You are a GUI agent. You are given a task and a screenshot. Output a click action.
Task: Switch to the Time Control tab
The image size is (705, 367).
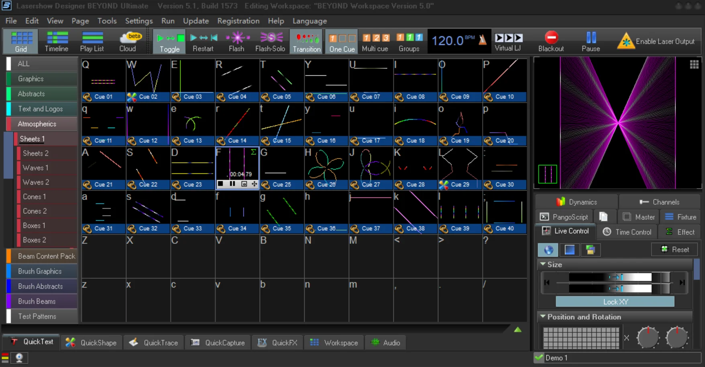627,231
